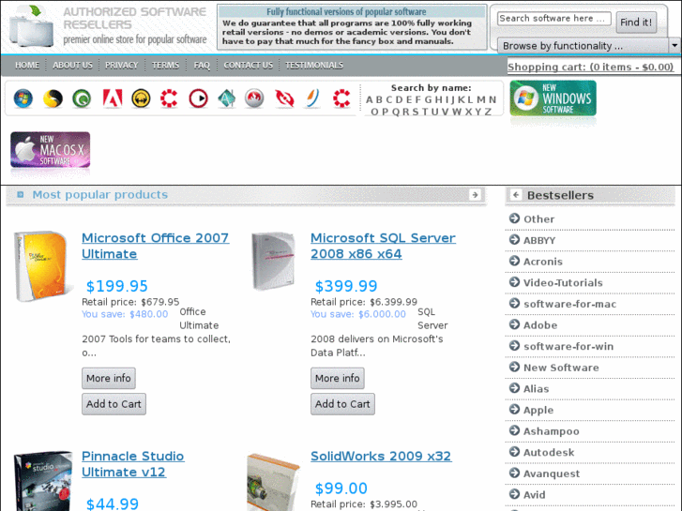The image size is (682, 511).
Task: Open the Browse by functionality dropdown
Action: [588, 45]
